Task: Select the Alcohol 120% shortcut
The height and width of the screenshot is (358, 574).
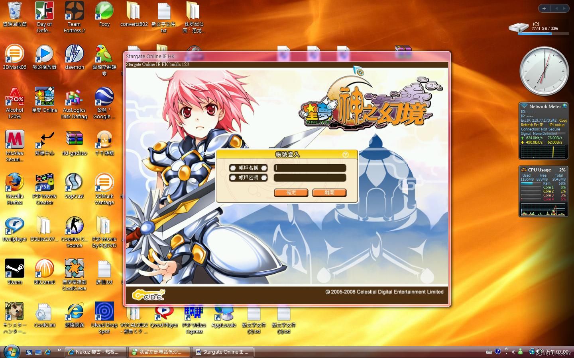Action: (15, 97)
